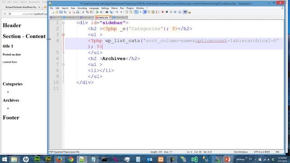This screenshot has height=163, width=290.
Task: Collapse the fold marker on line 7
Action: coord(63,65)
